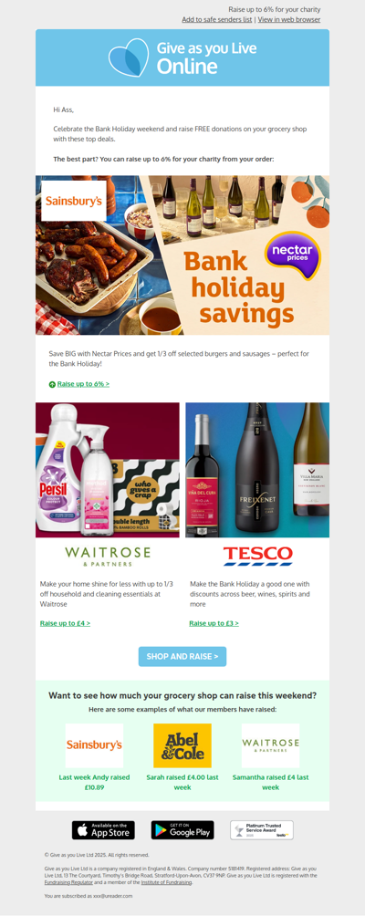Click the Give as you Live heart logo
Screen dimensions: 365x916
129,57
